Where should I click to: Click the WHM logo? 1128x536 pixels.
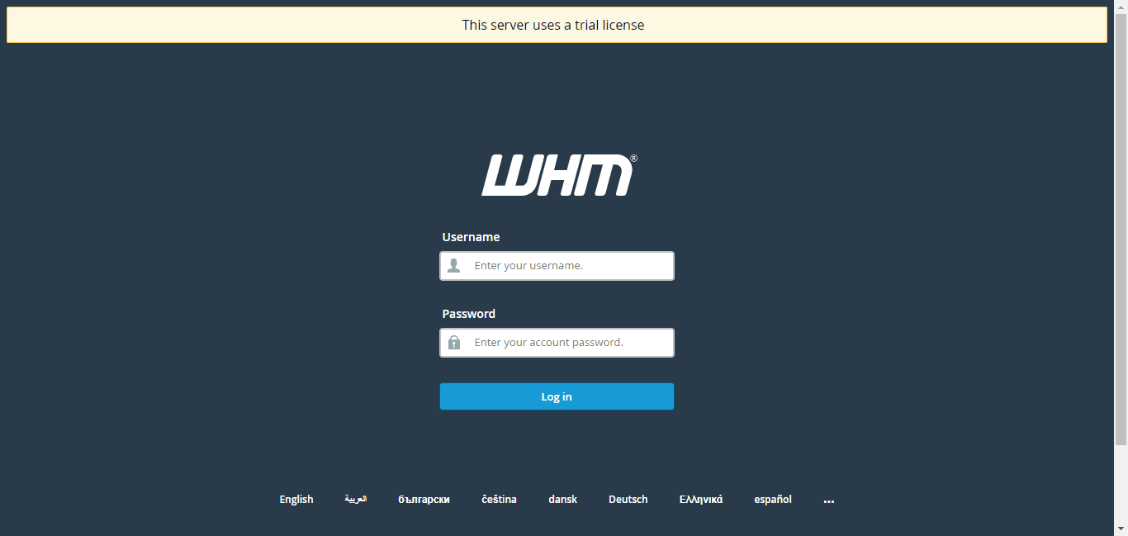[x=557, y=174]
